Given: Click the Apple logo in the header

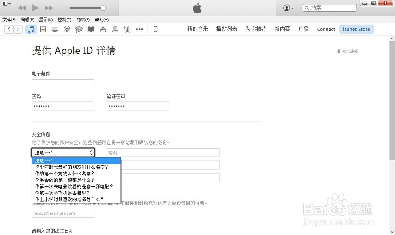Looking at the screenshot, I should (197, 8).
